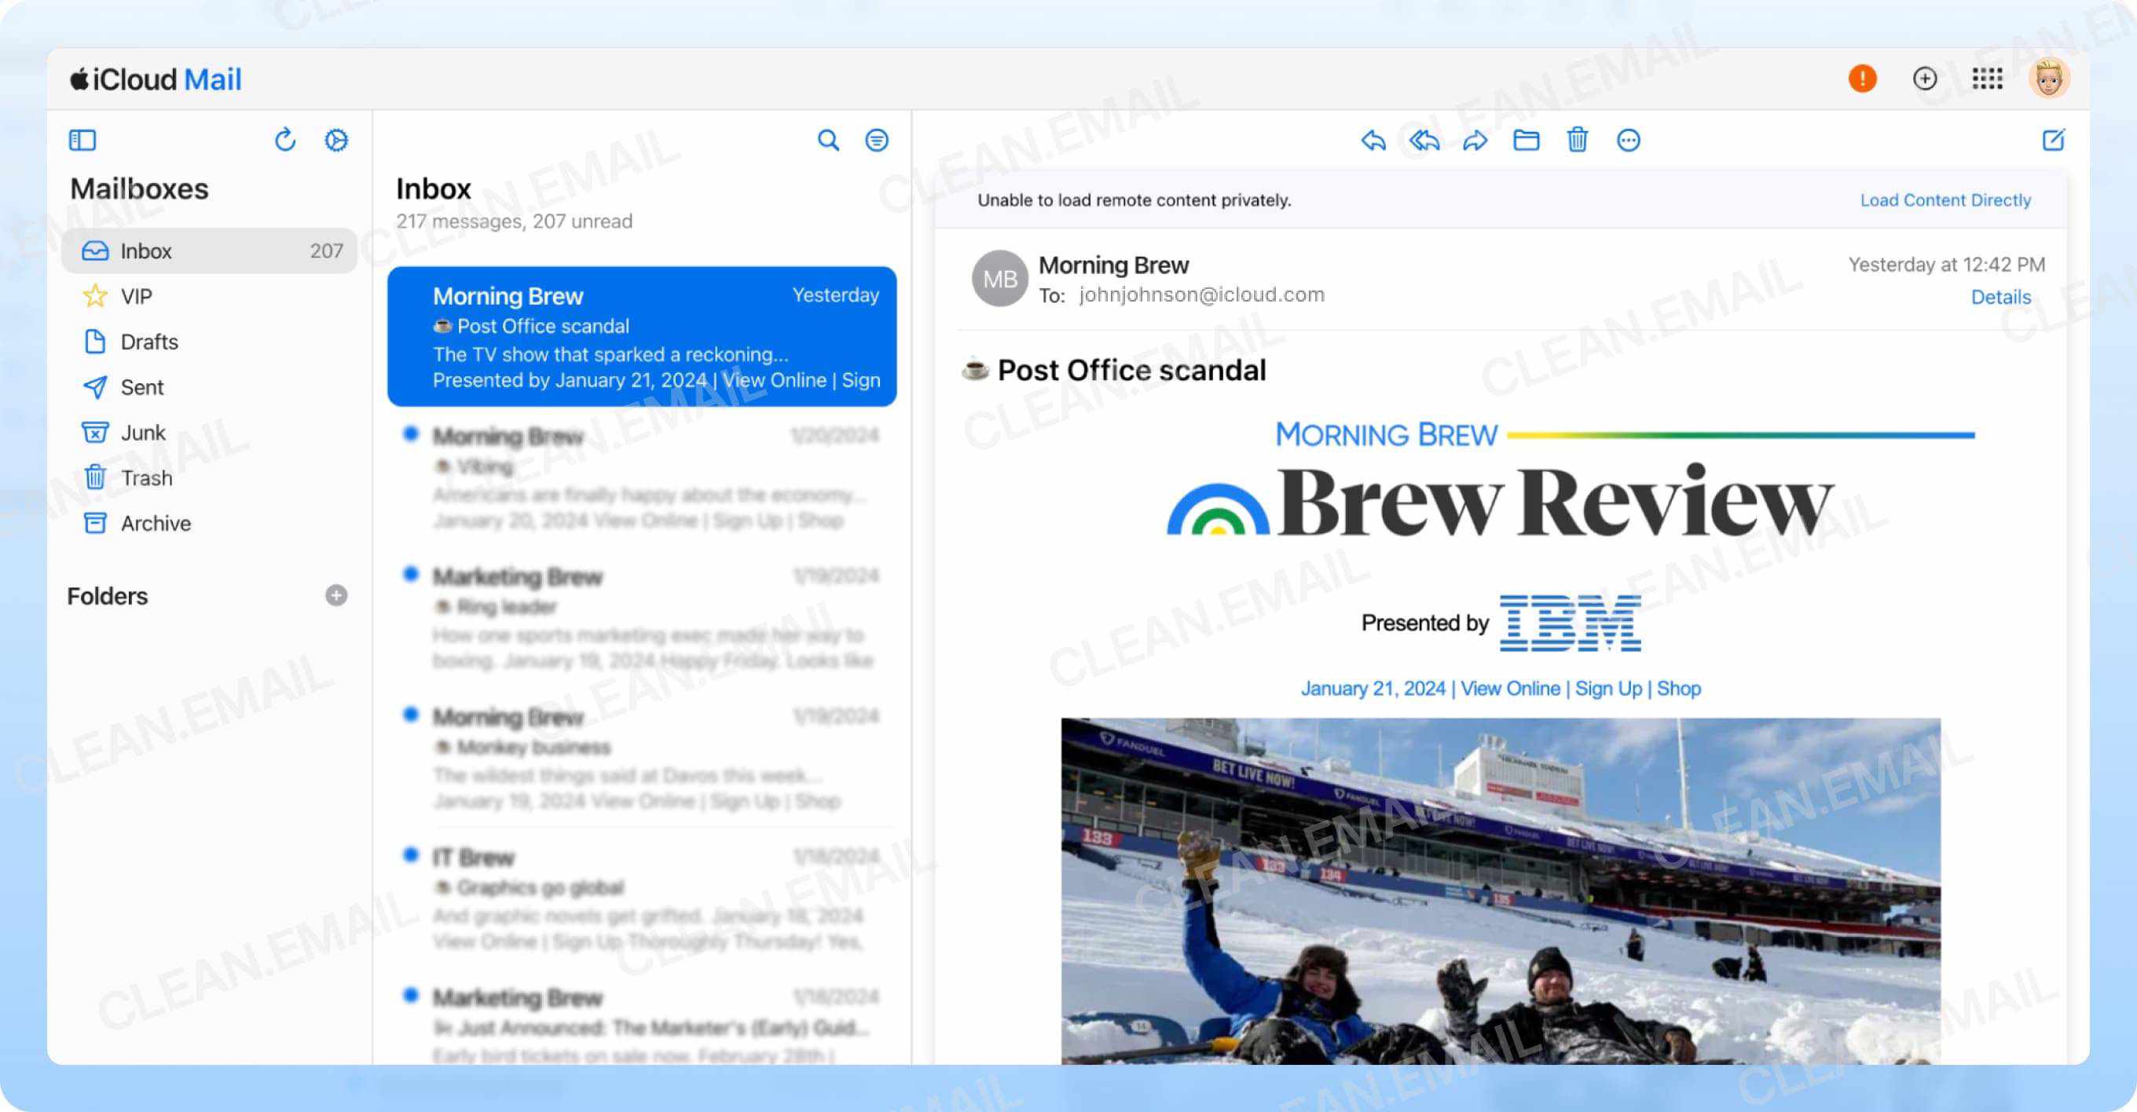This screenshot has width=2137, height=1112.
Task: Click Load Content Directly
Action: pos(1945,199)
